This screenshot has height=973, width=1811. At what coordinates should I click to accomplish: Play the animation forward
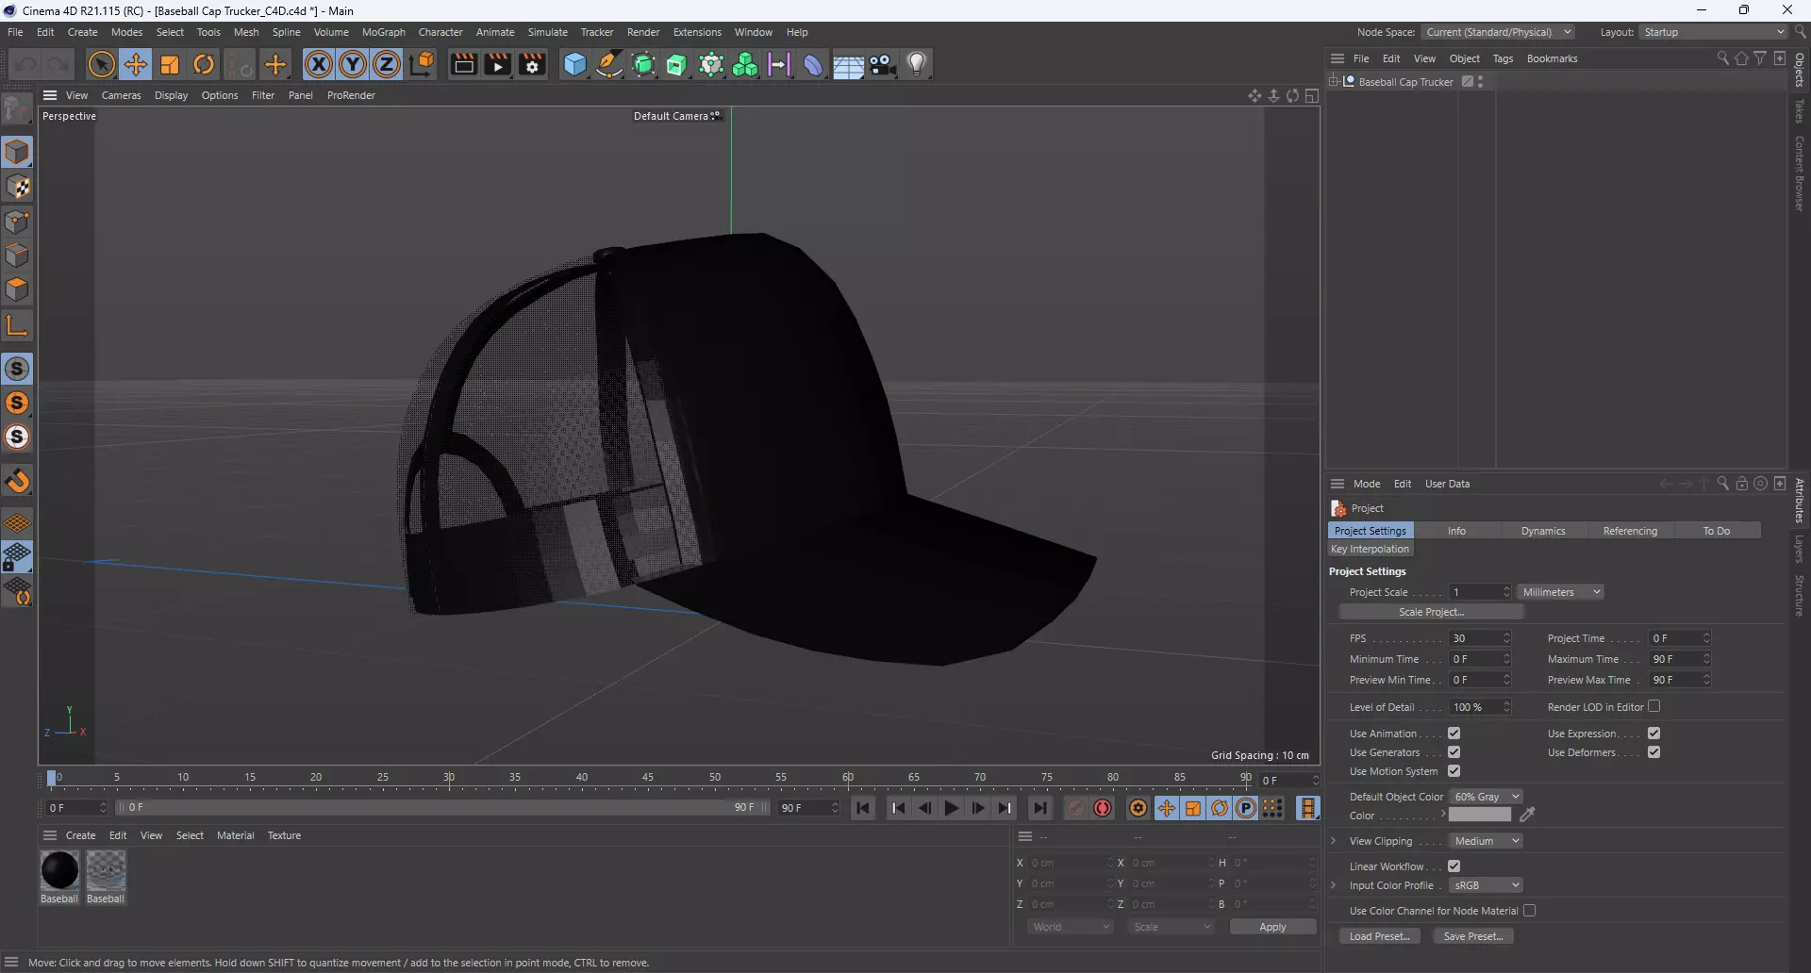pyautogui.click(x=952, y=808)
